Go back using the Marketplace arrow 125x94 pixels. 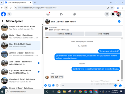pyautogui.click(x=3, y=21)
